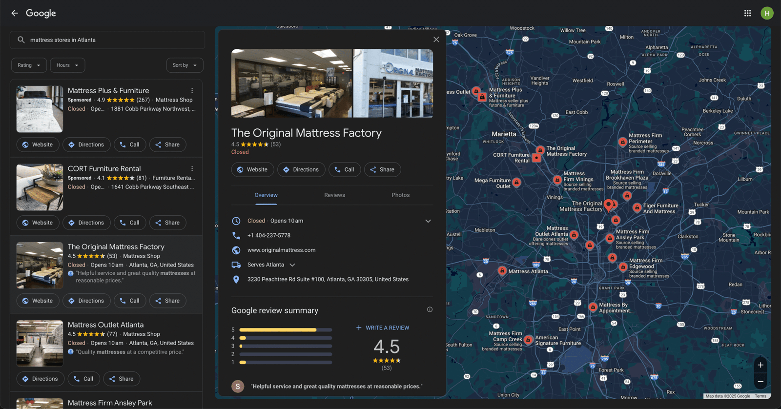Open the account avatar labeled H
781x409 pixels.
coord(767,13)
